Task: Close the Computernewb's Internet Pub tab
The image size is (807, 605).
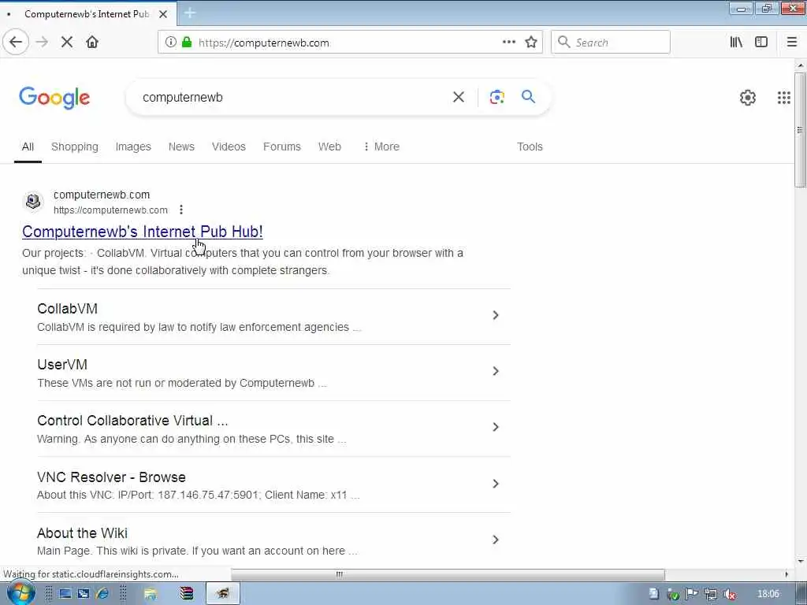Action: [163, 14]
